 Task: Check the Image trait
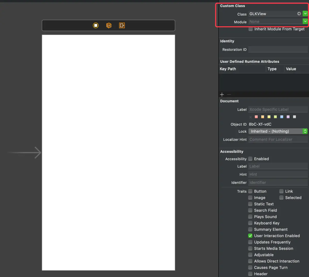(x=250, y=198)
